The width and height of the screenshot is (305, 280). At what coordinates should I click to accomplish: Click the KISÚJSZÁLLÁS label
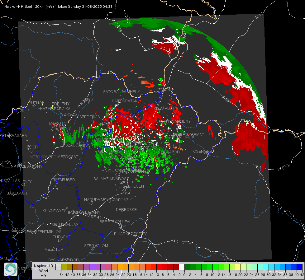click(x=65, y=224)
